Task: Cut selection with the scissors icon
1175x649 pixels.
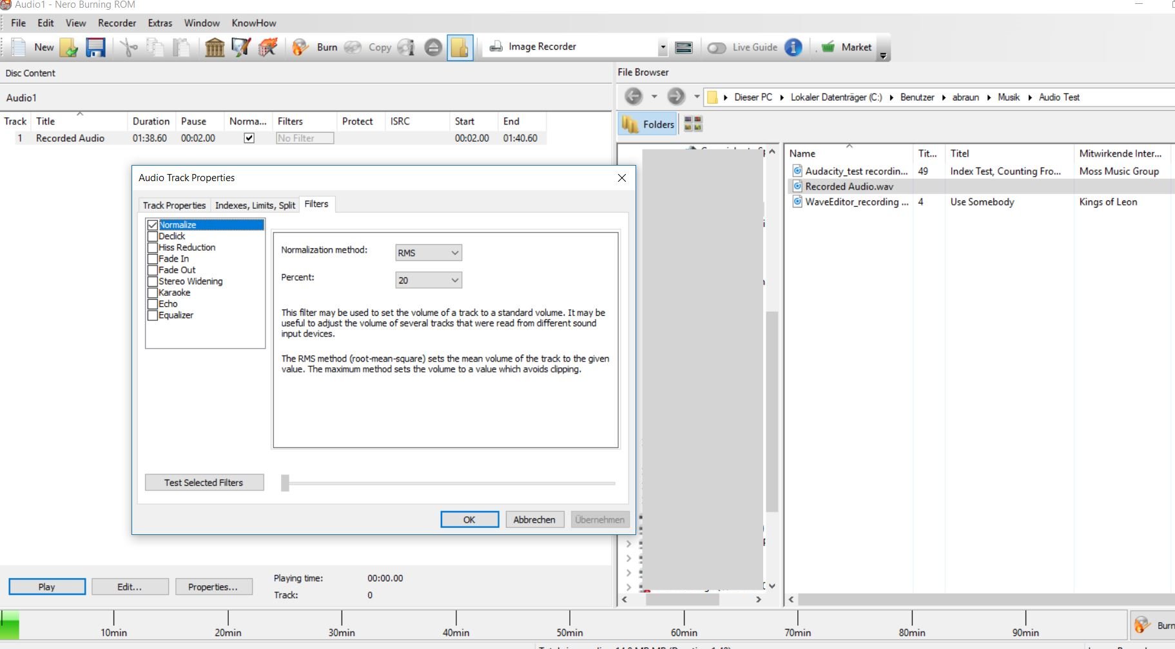Action: pos(128,47)
